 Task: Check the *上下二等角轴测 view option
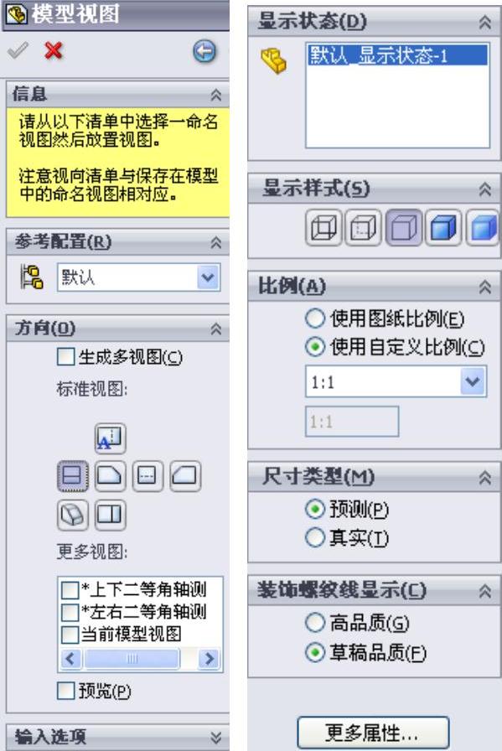click(x=70, y=590)
